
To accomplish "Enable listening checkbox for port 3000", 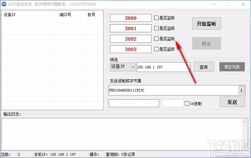I will coord(156,18).
